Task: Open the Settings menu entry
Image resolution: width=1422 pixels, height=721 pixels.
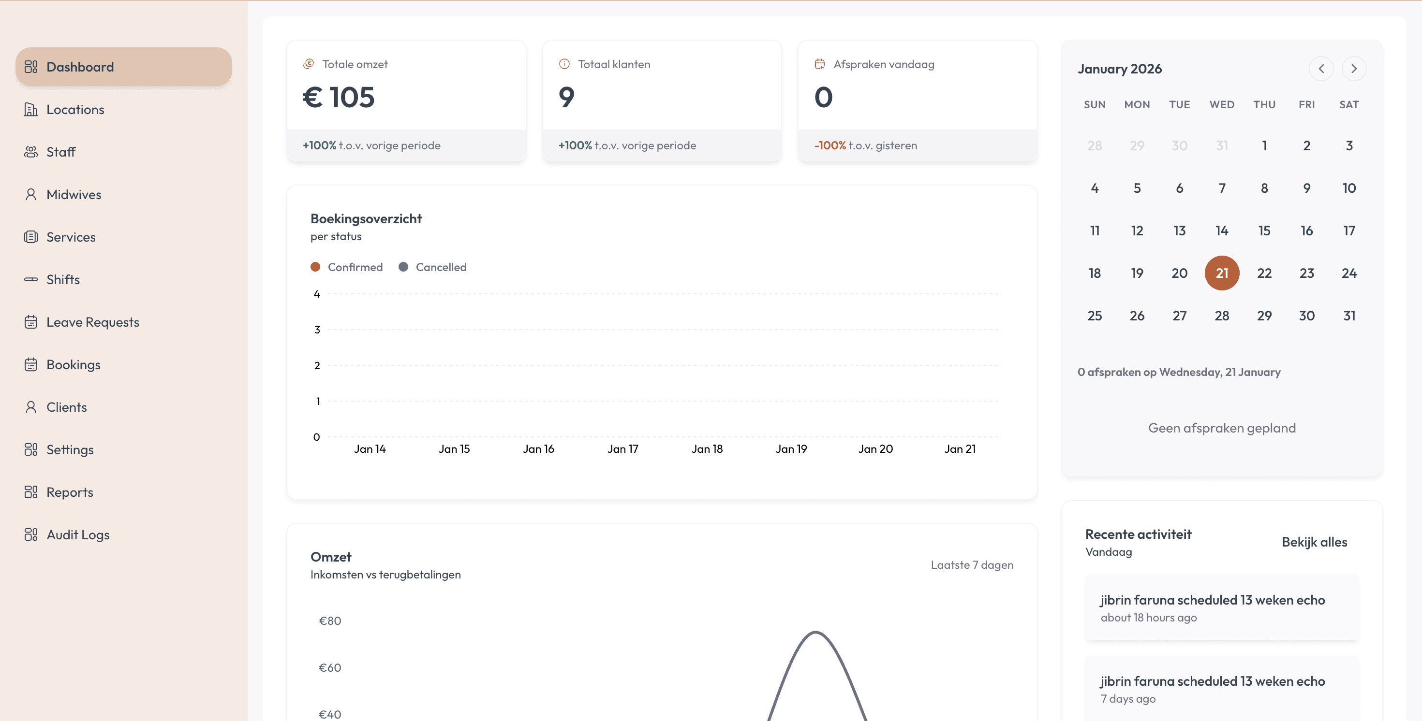Action: pyautogui.click(x=70, y=449)
